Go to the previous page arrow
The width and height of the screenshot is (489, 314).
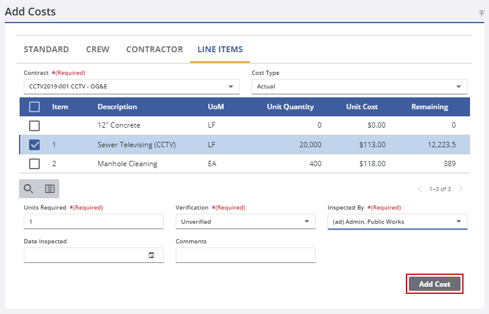tap(420, 189)
